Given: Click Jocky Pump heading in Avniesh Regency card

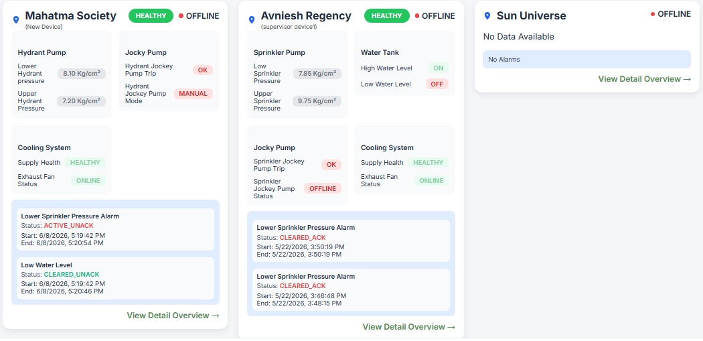Looking at the screenshot, I should point(275,147).
